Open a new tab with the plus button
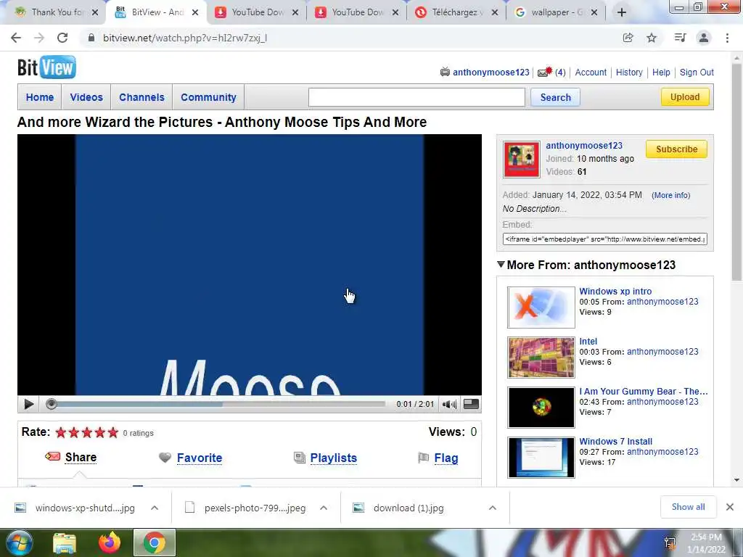This screenshot has width=743, height=557. 622,12
